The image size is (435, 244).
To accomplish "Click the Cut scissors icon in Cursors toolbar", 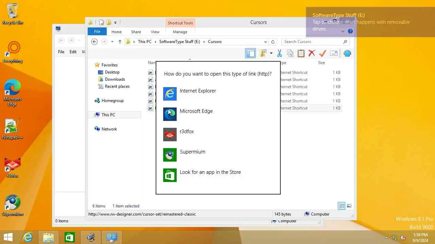I will [279, 53].
